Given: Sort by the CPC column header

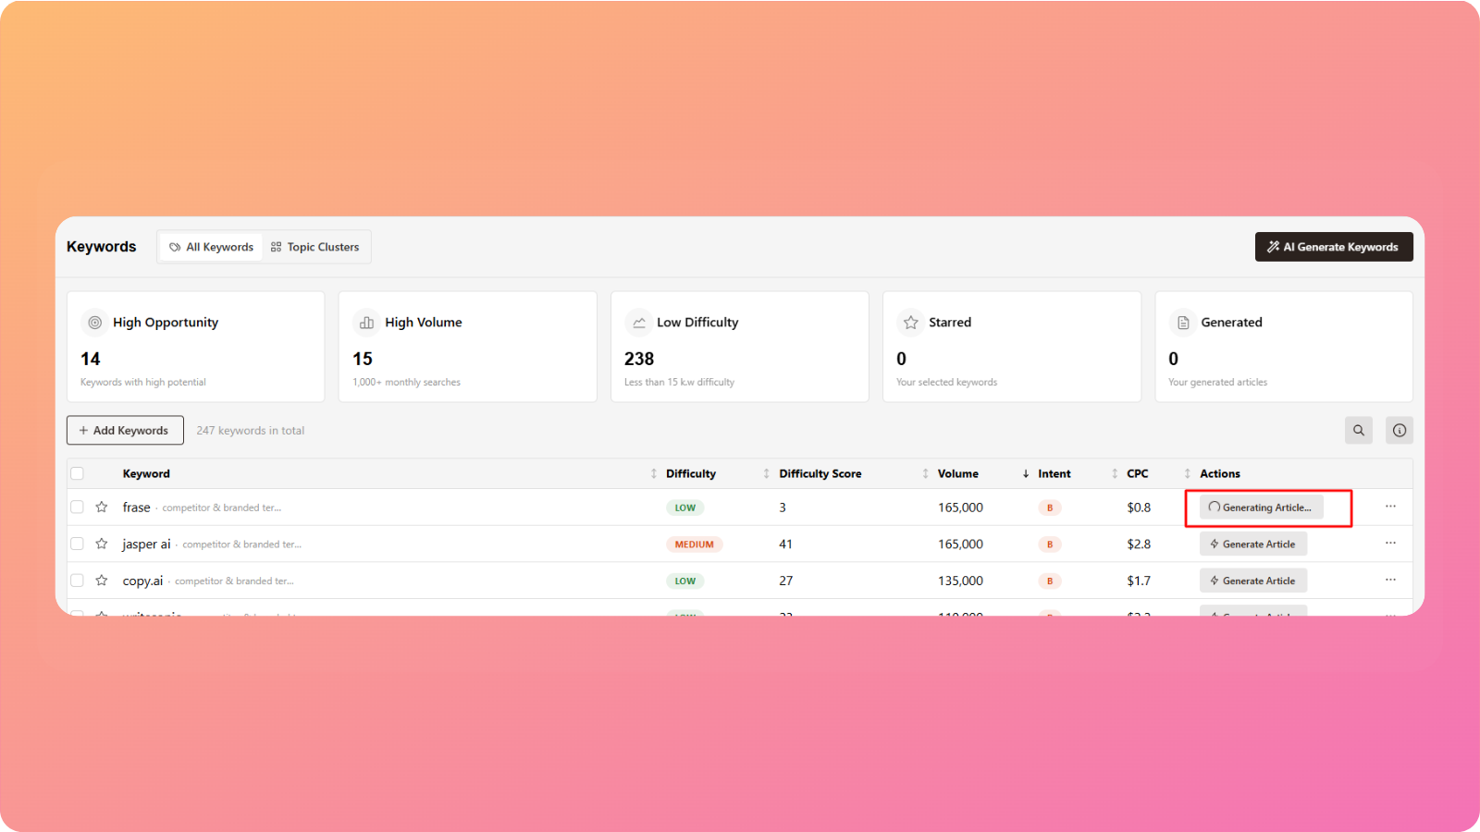Looking at the screenshot, I should 1137,473.
